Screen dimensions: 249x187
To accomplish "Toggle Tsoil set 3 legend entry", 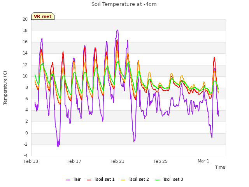I will pos(169,179).
